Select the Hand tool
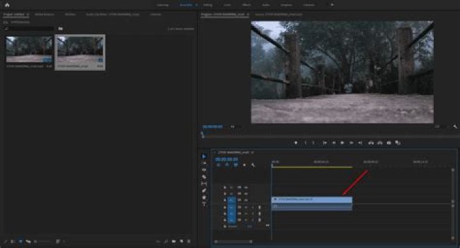The image size is (460, 248). pos(204,198)
